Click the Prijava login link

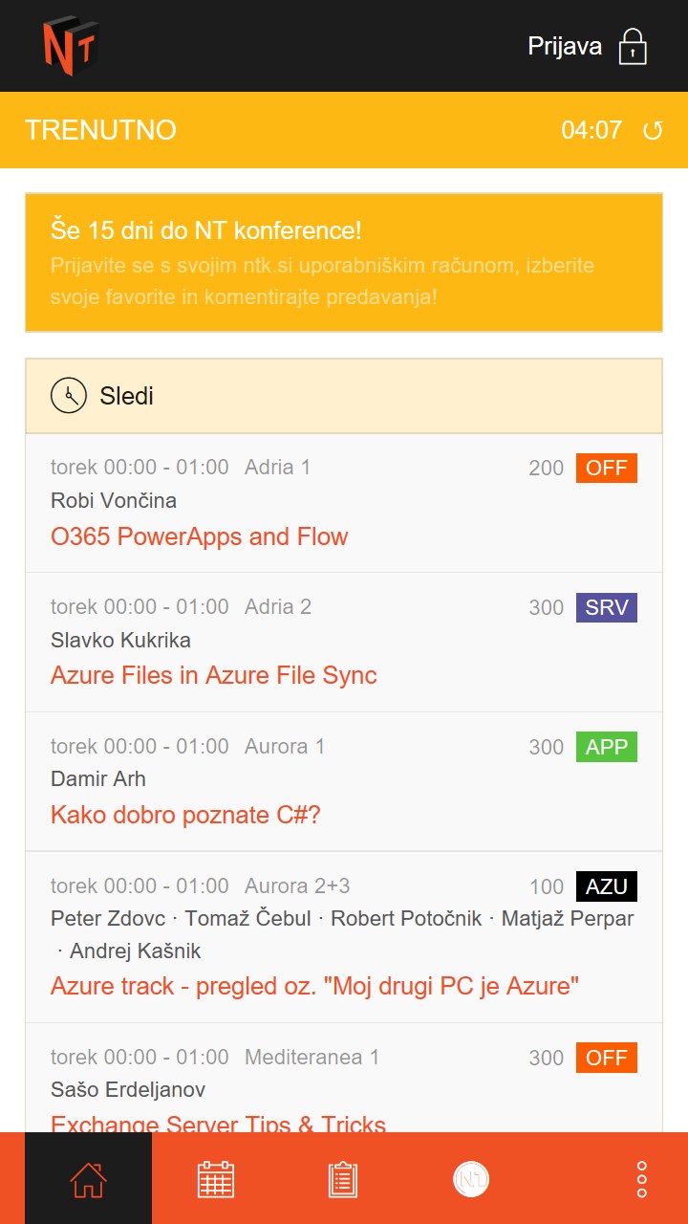click(565, 46)
